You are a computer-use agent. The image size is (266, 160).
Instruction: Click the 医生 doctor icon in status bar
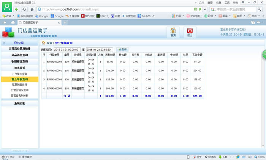click(196, 157)
